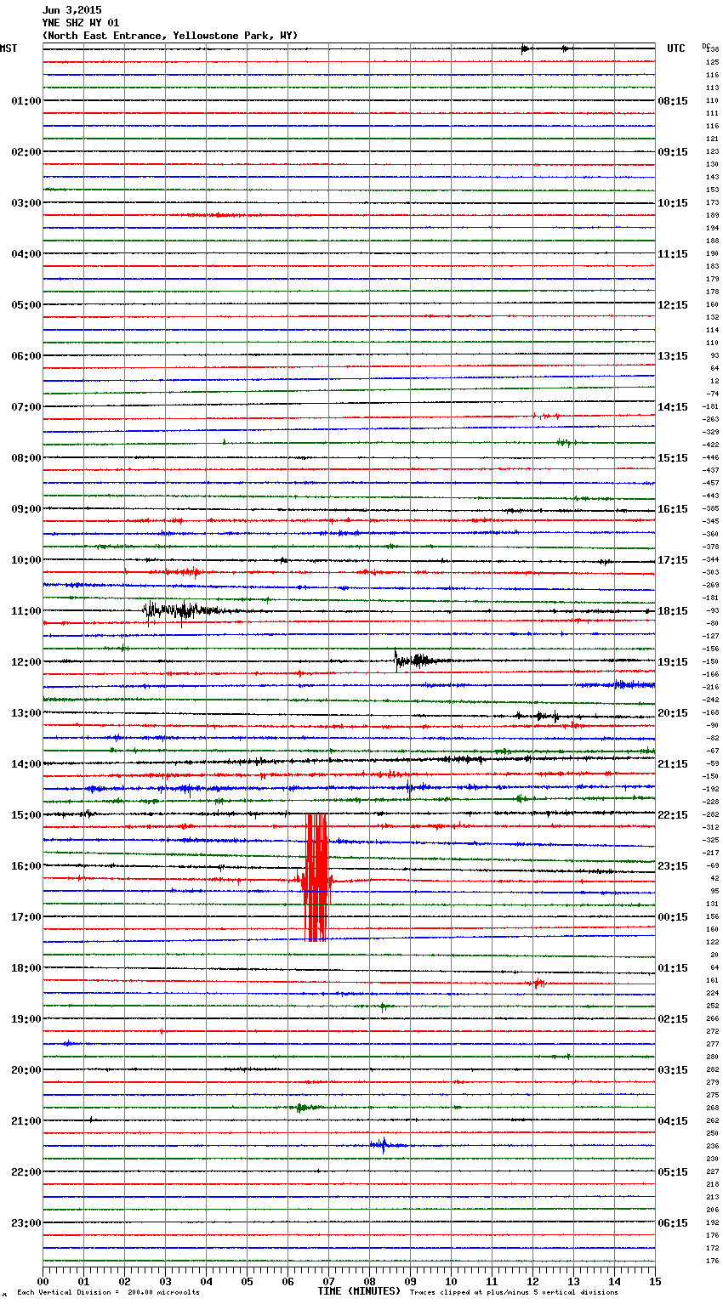Click the MST column label
Screen dimensions: 723x1304
[x=9, y=48]
